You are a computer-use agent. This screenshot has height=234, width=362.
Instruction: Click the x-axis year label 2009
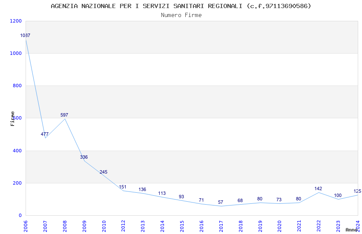84,226
